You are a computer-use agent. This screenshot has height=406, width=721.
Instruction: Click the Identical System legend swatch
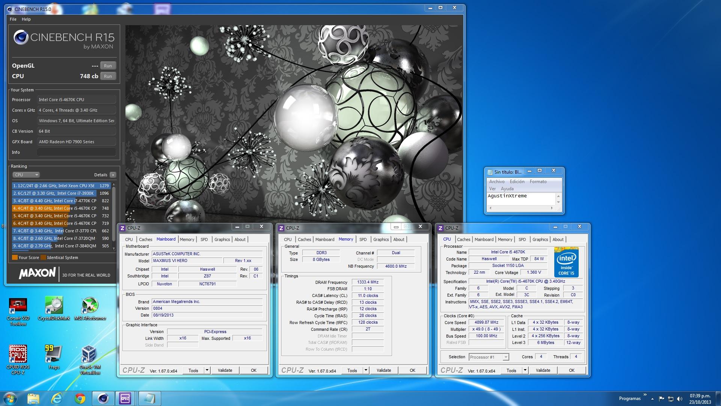point(44,258)
